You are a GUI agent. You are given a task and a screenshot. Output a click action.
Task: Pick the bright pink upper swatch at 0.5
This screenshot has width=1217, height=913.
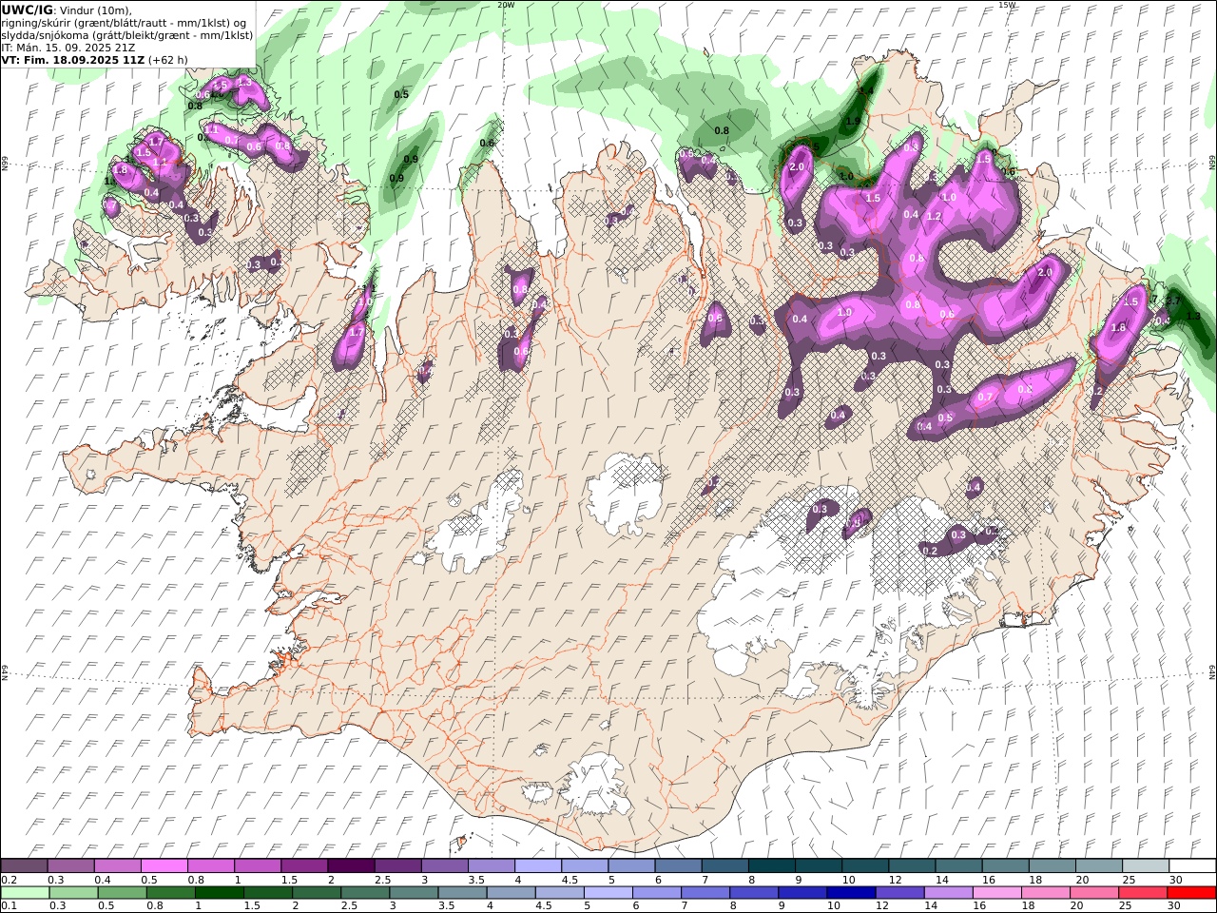[164, 865]
